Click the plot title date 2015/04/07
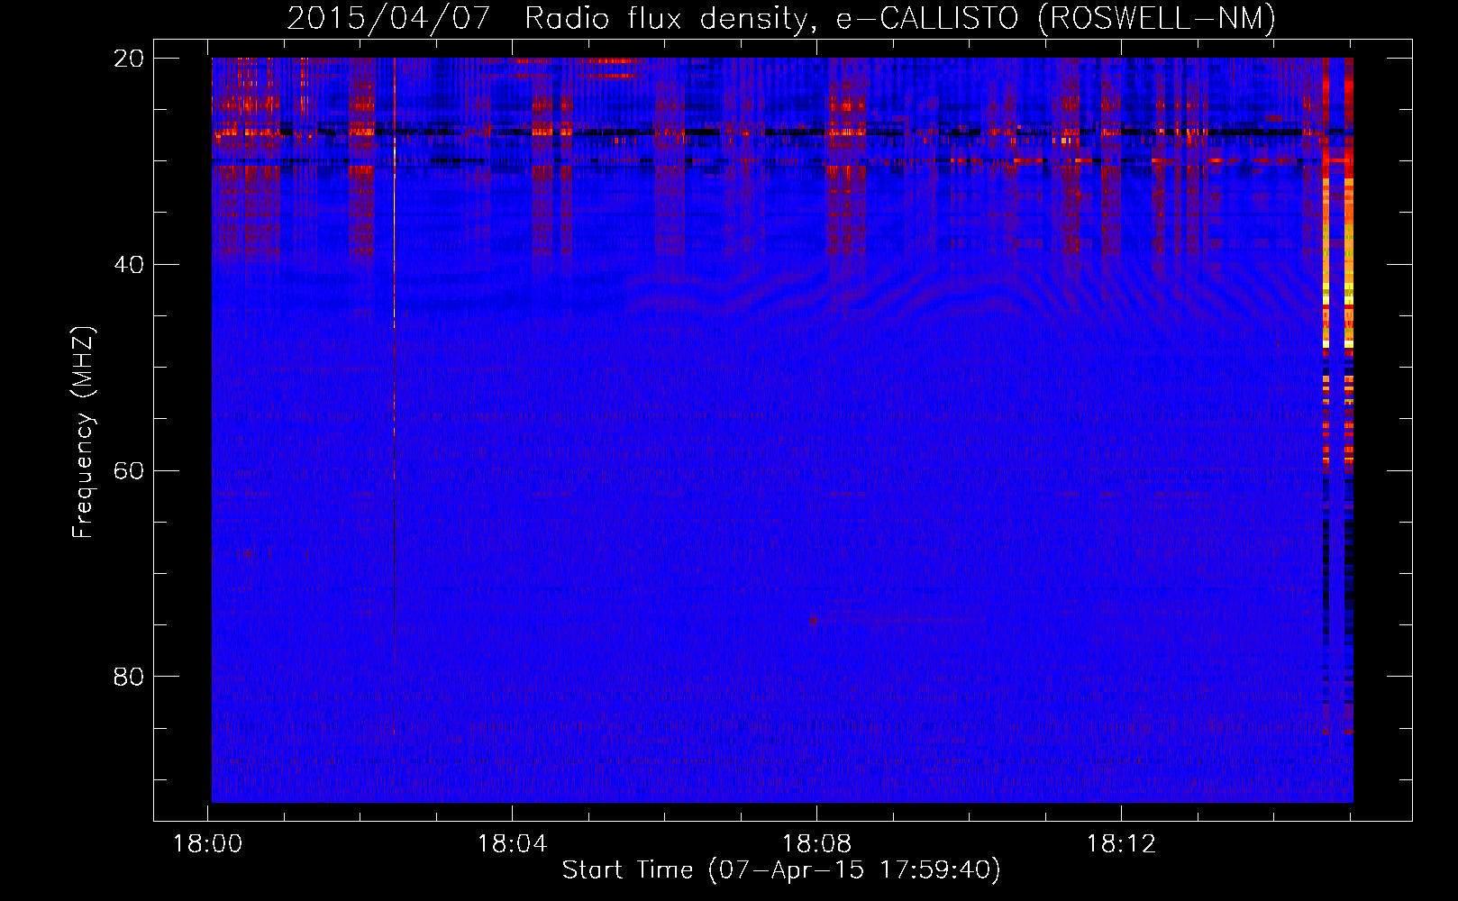Screen dimensions: 1458x901 [x=388, y=18]
